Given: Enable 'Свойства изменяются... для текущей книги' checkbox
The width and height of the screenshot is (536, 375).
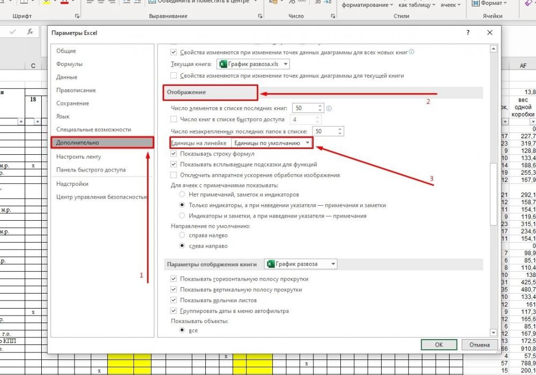Looking at the screenshot, I should 174,76.
